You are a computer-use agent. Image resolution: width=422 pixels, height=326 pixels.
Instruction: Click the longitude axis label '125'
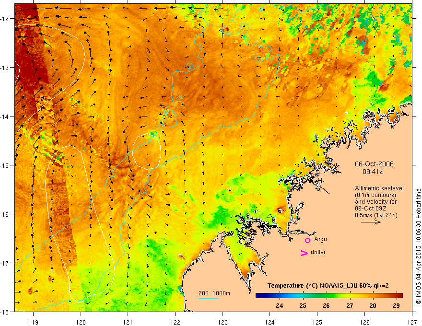[317, 322]
